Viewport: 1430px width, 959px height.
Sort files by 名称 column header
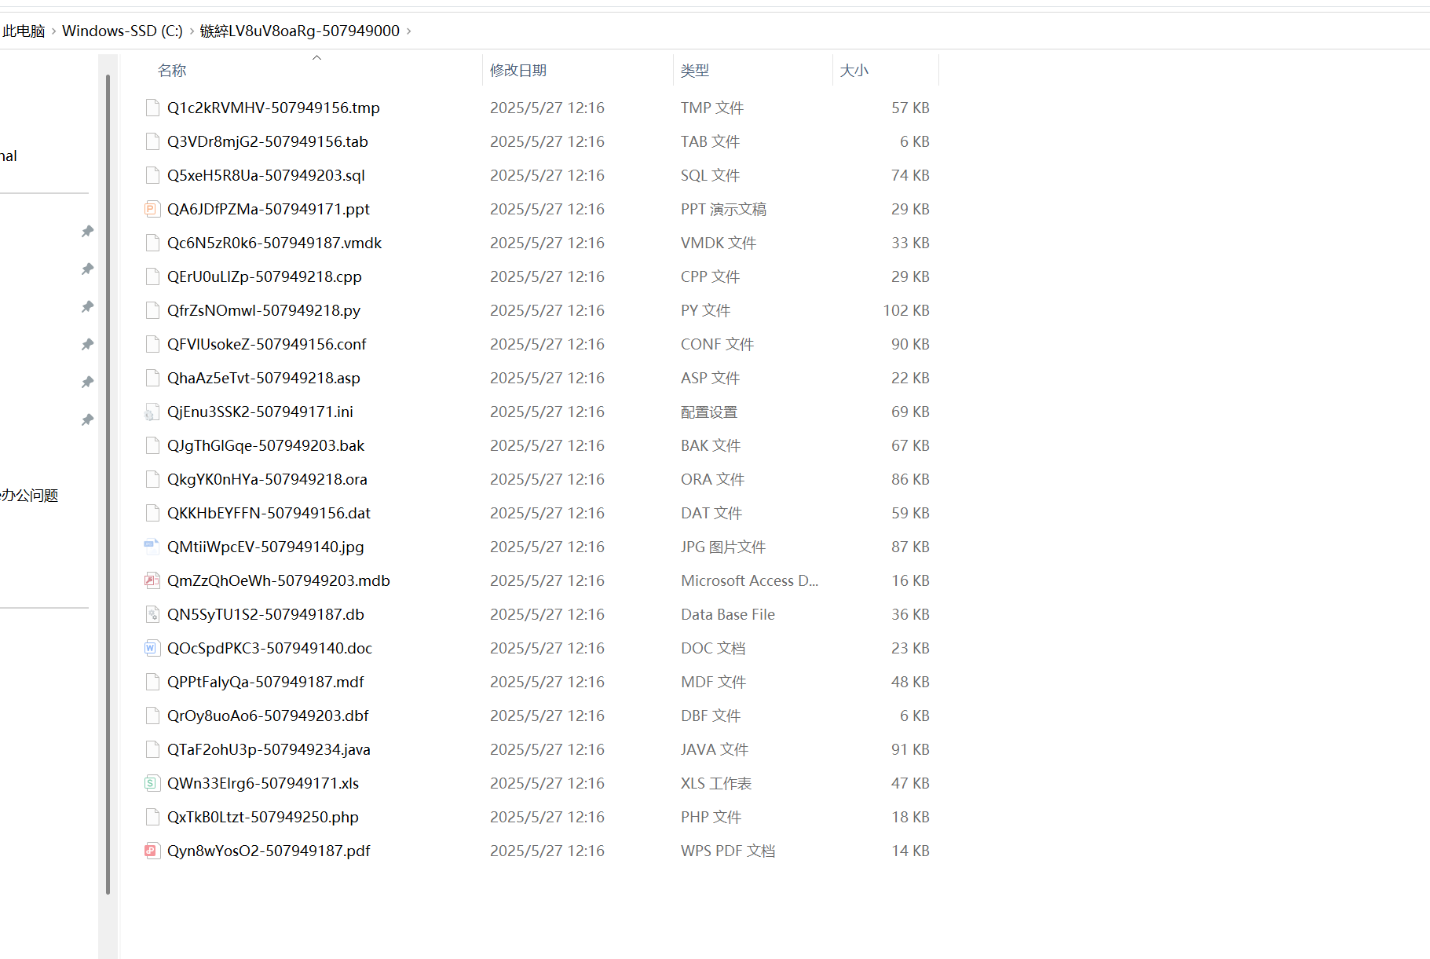click(x=172, y=71)
